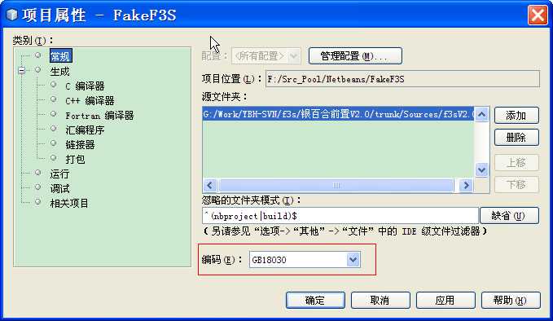Click the ignored folder pattern field

[340, 216]
